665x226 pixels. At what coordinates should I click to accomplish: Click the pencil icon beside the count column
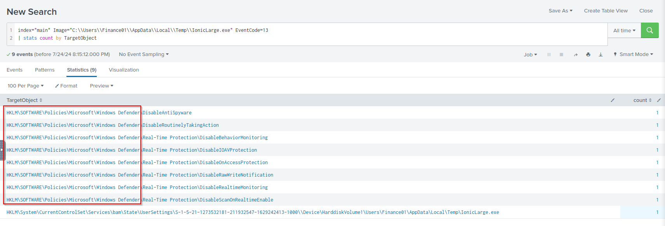coord(659,100)
